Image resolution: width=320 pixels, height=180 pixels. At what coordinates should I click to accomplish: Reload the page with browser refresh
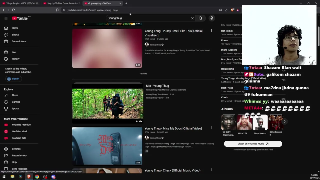point(13,10)
